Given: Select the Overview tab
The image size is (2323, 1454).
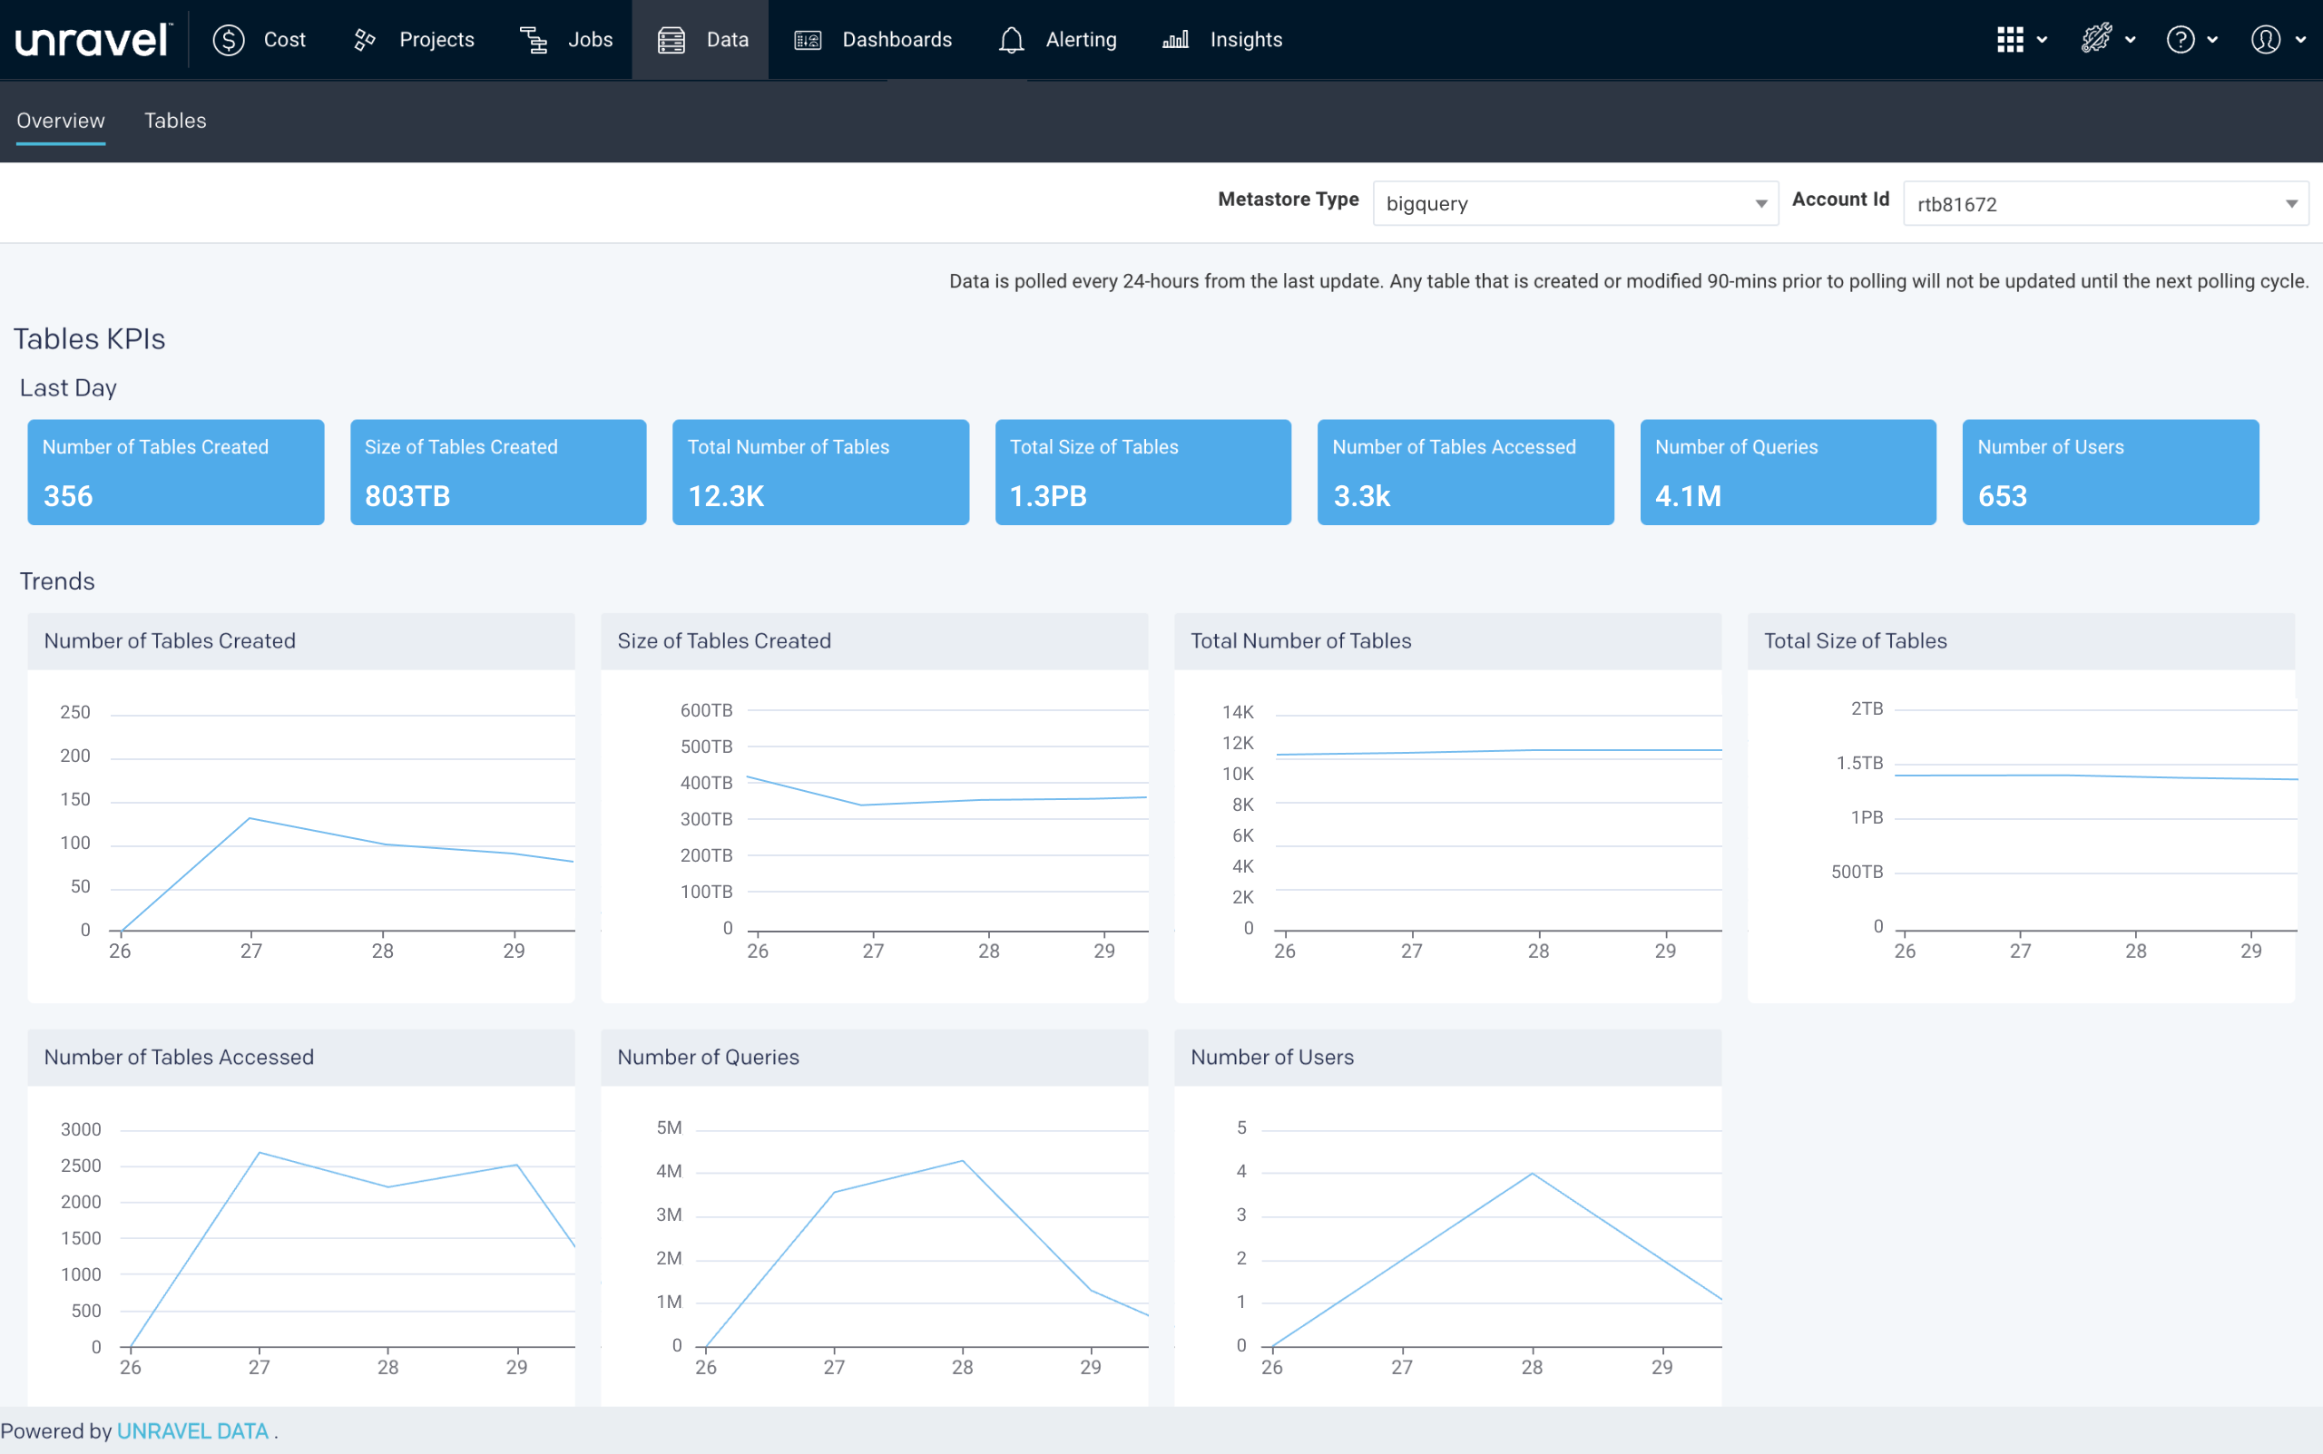Looking at the screenshot, I should tap(61, 121).
